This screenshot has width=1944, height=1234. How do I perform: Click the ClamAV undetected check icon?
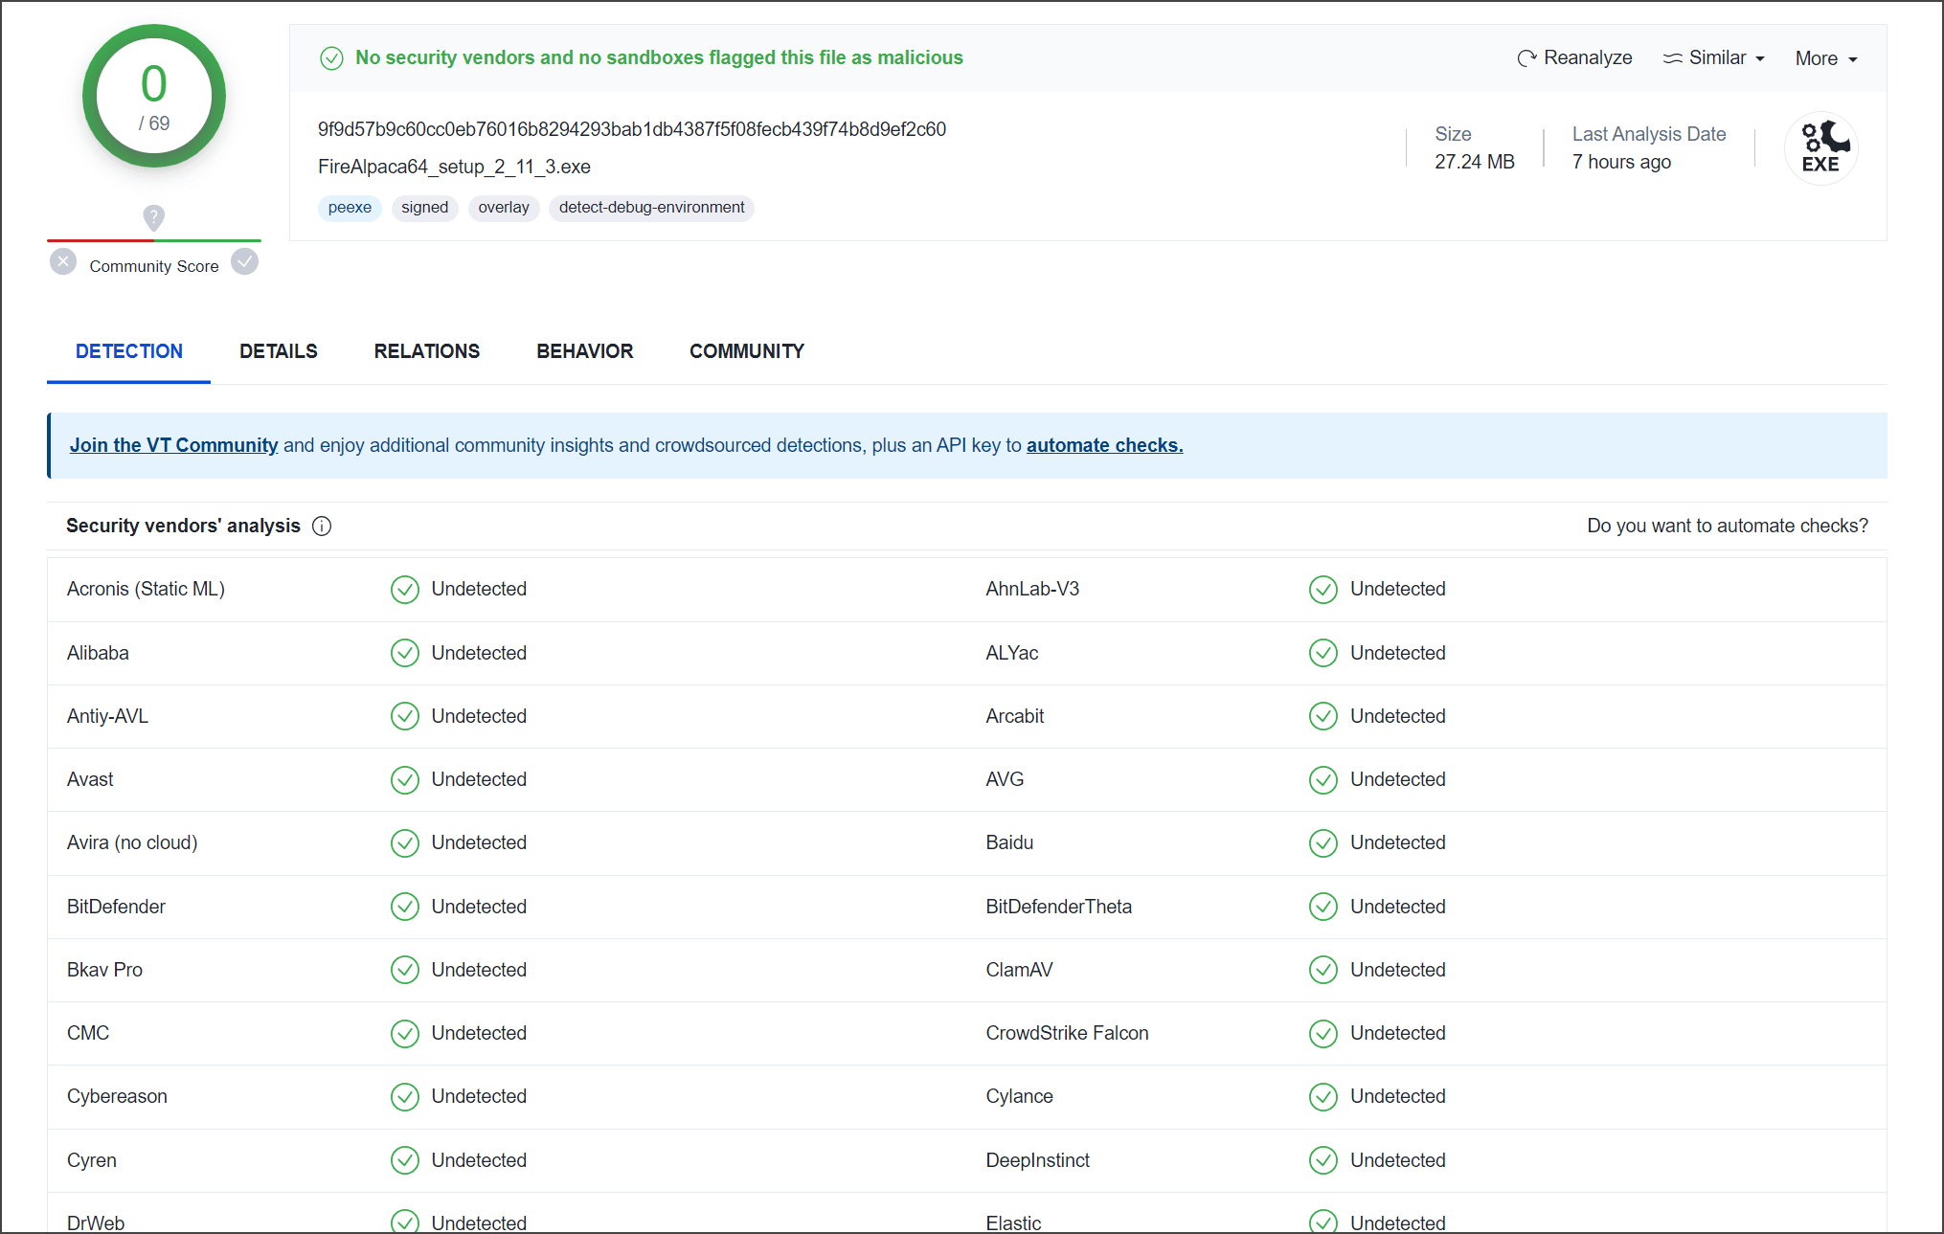[x=1323, y=970]
